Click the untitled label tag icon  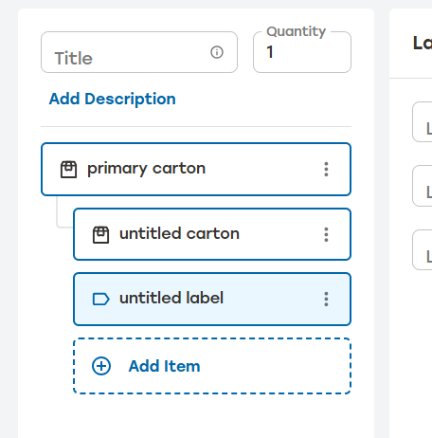[x=100, y=299]
